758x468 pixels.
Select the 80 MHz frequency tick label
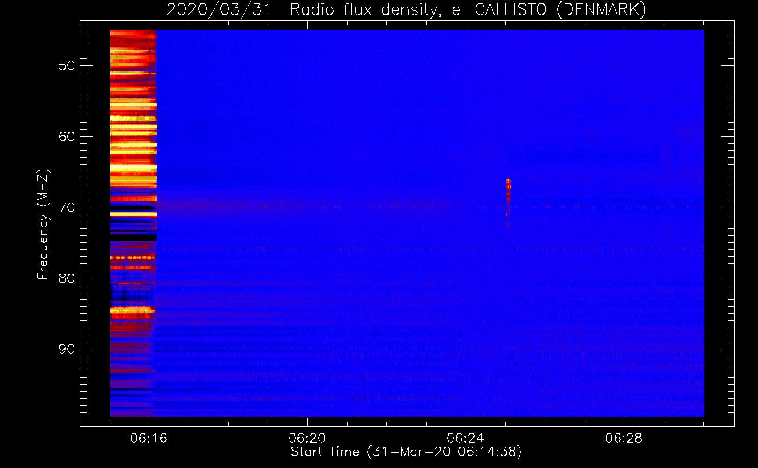coord(67,278)
